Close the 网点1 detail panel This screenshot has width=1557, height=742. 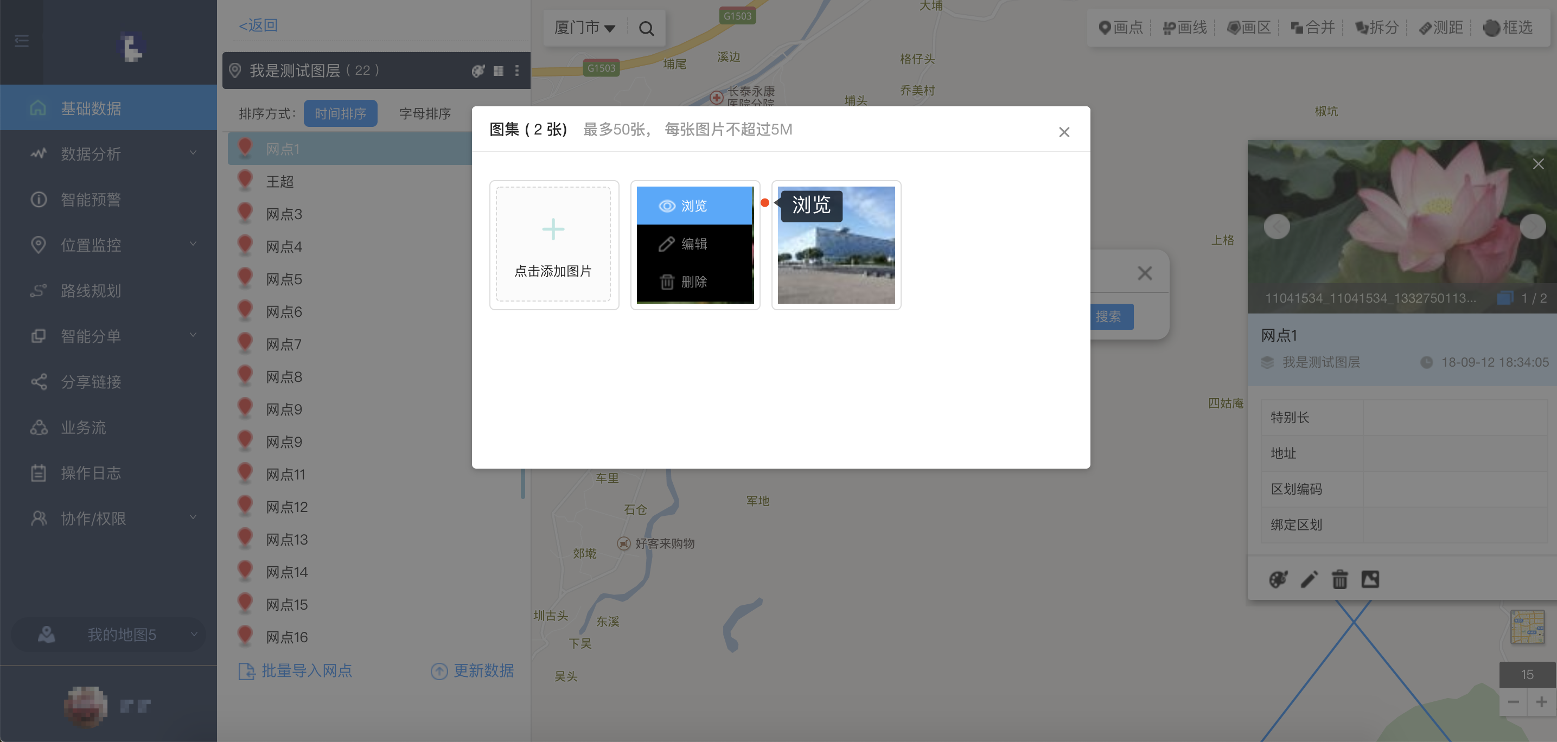click(x=1538, y=164)
